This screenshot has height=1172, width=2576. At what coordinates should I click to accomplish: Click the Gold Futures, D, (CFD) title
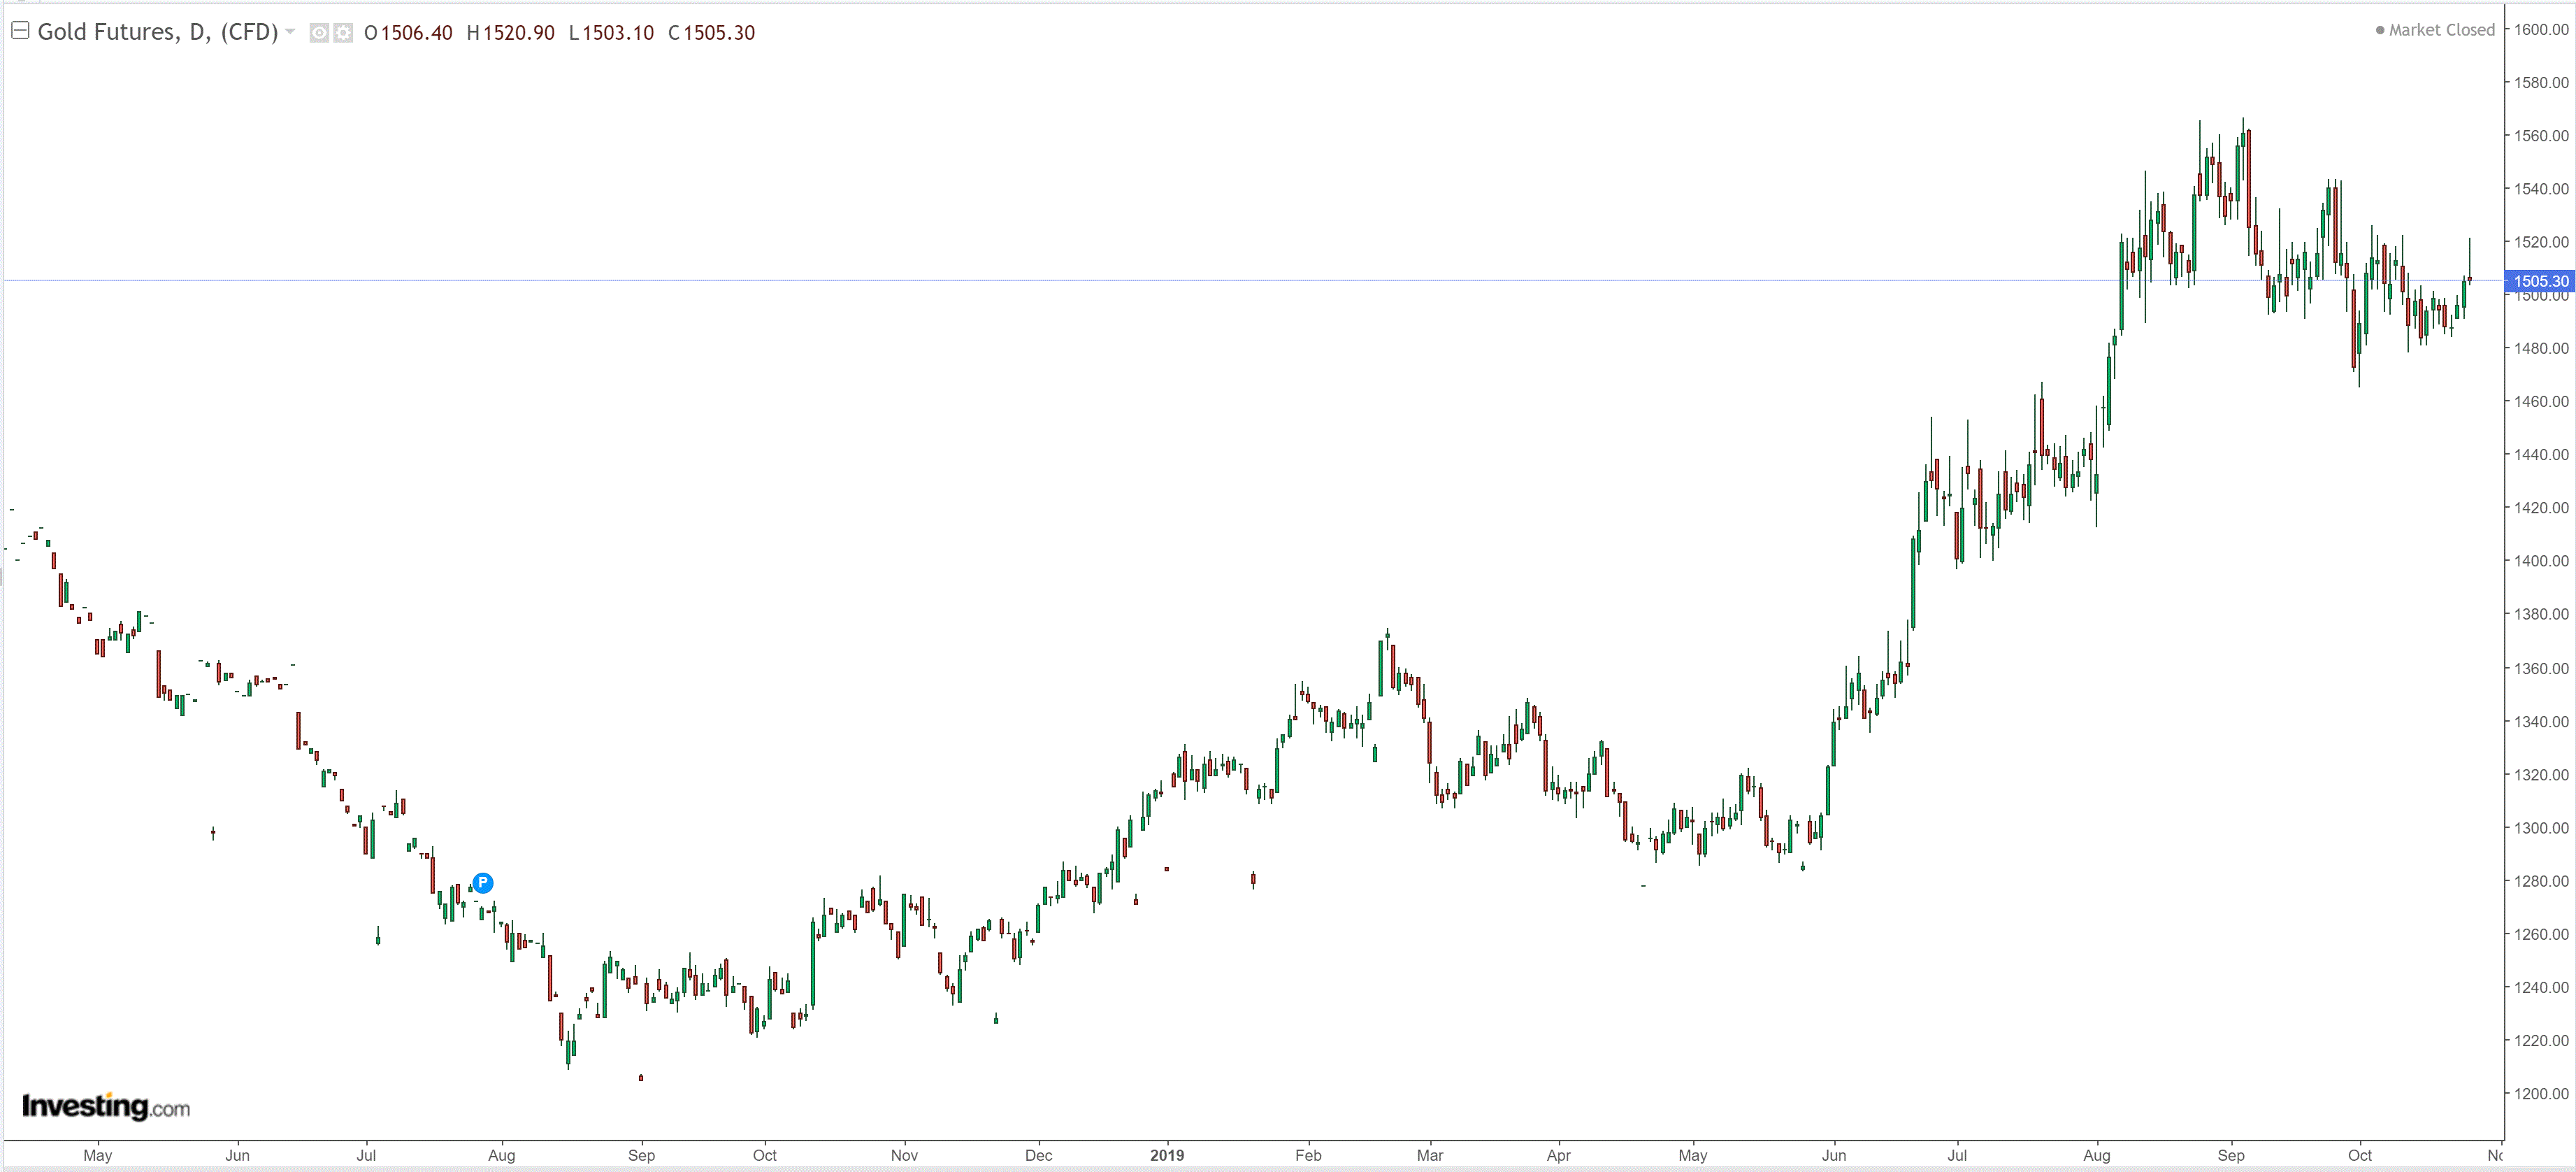coord(157,32)
